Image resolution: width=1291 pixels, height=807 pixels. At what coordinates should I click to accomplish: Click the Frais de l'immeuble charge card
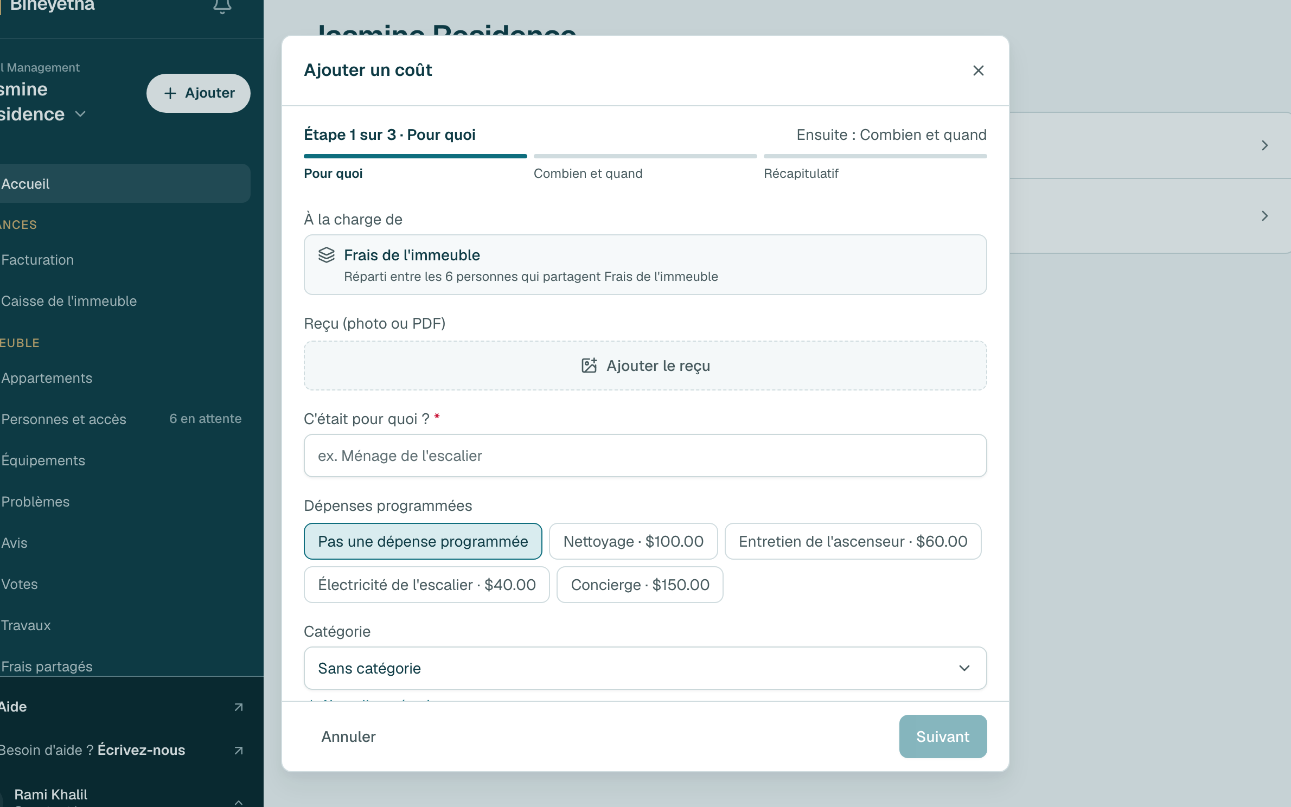(645, 265)
